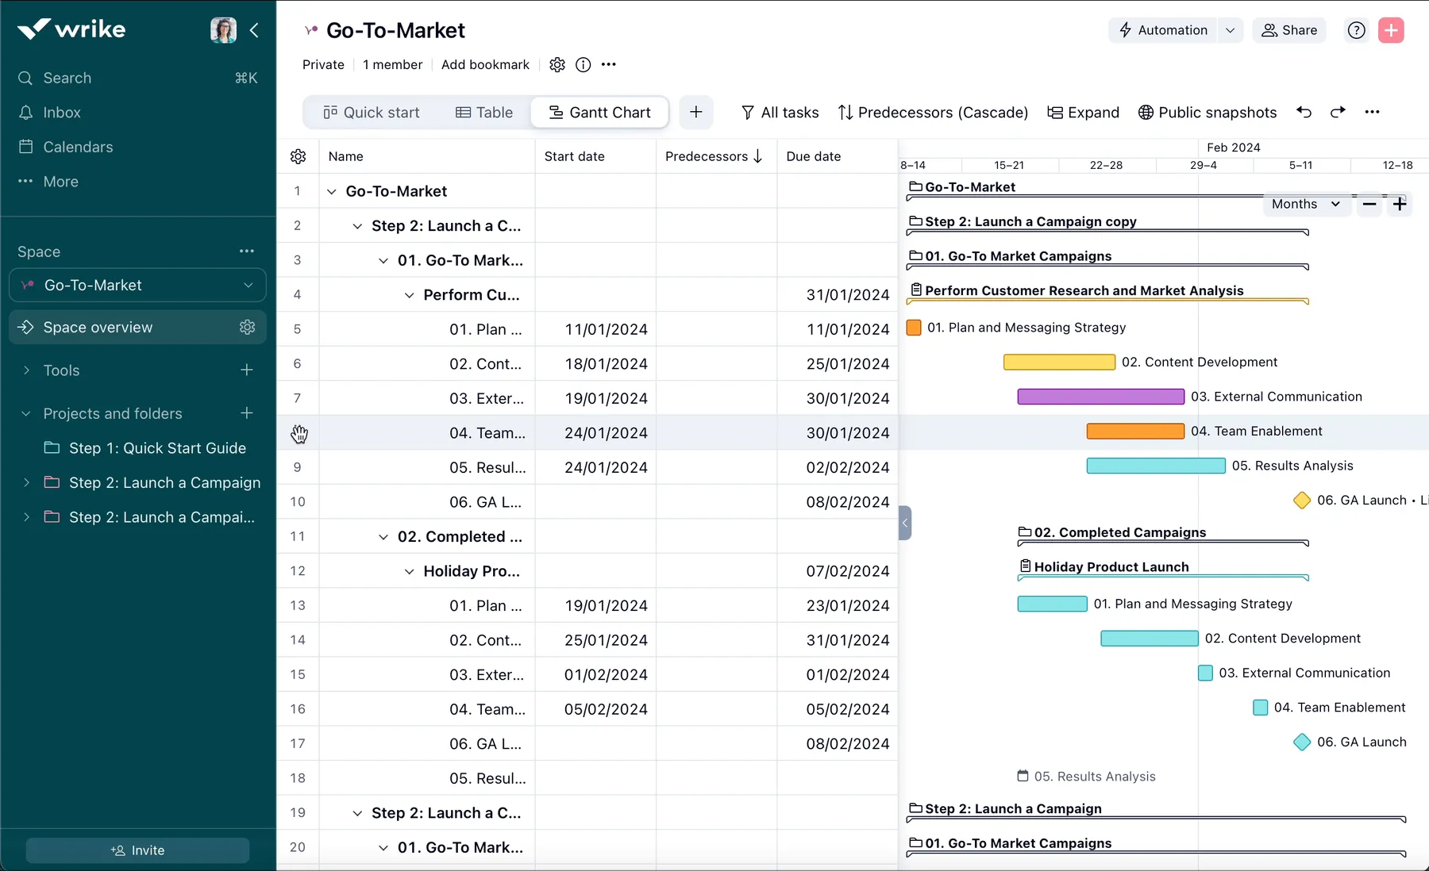Open Calendars in the sidebar
The width and height of the screenshot is (1429, 871).
coord(76,147)
